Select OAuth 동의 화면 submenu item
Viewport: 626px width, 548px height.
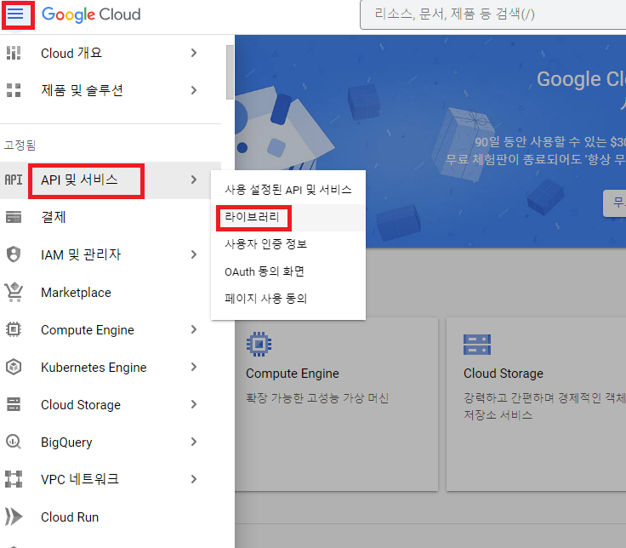[287, 271]
